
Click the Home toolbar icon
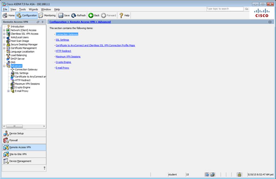5,16
